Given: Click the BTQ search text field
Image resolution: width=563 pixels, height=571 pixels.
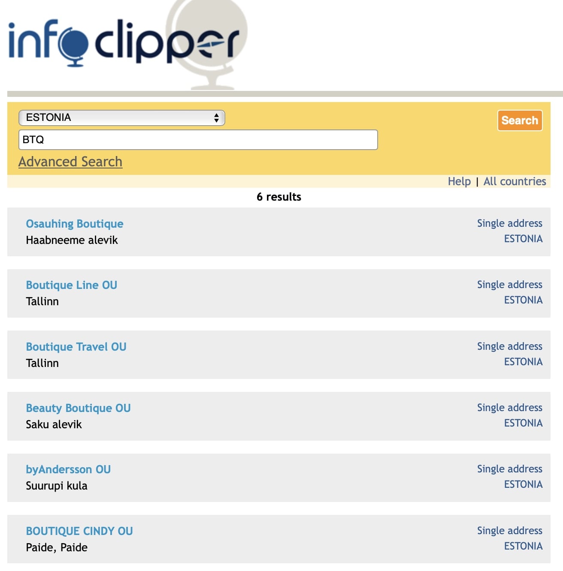Looking at the screenshot, I should click(x=198, y=140).
